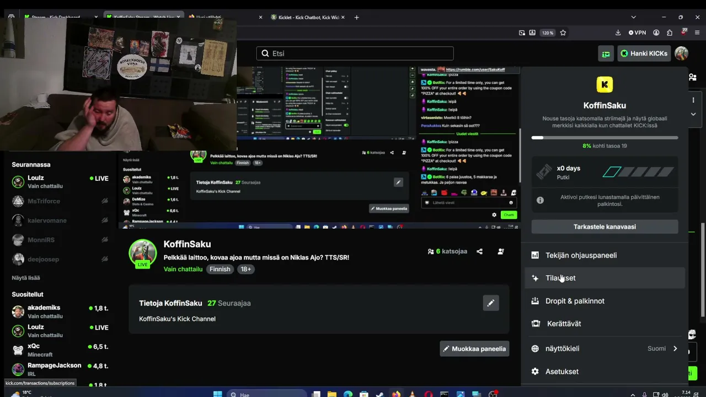
Task: Open Steam from the taskbar
Action: 380,394
